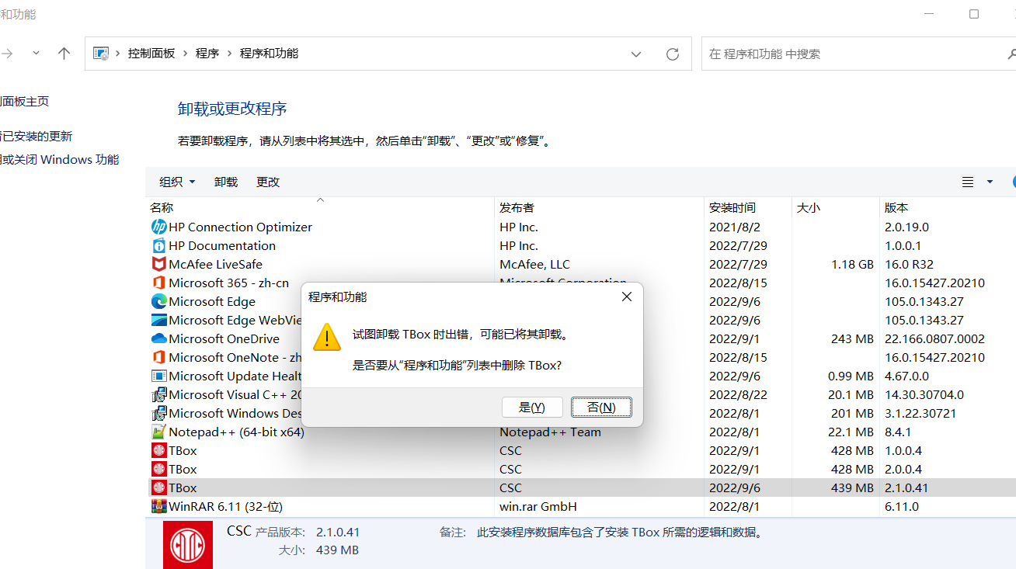Close the 程序和功能 dialog with X

point(627,297)
